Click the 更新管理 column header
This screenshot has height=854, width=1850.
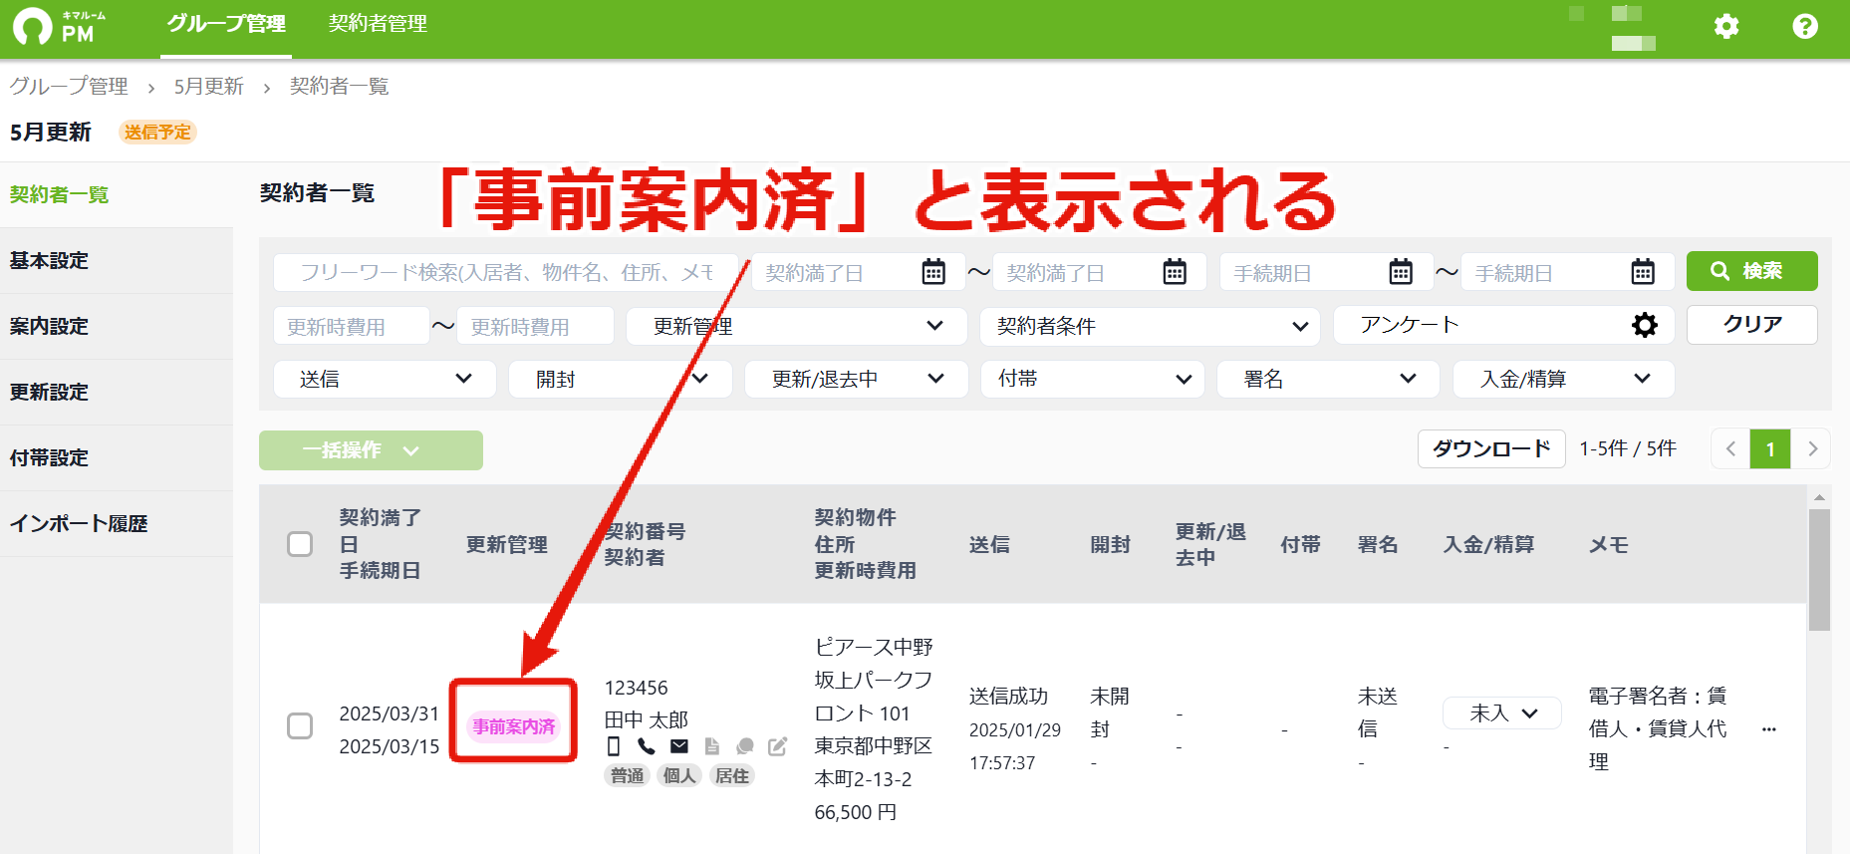tap(507, 544)
